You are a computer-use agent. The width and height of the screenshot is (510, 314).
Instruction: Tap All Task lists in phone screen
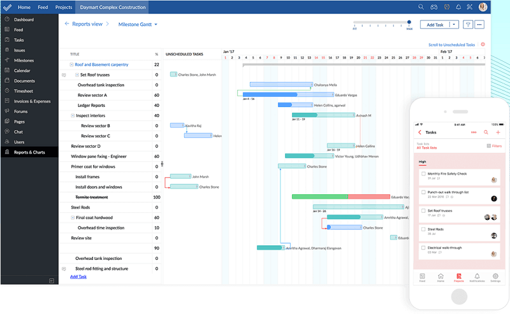point(426,148)
